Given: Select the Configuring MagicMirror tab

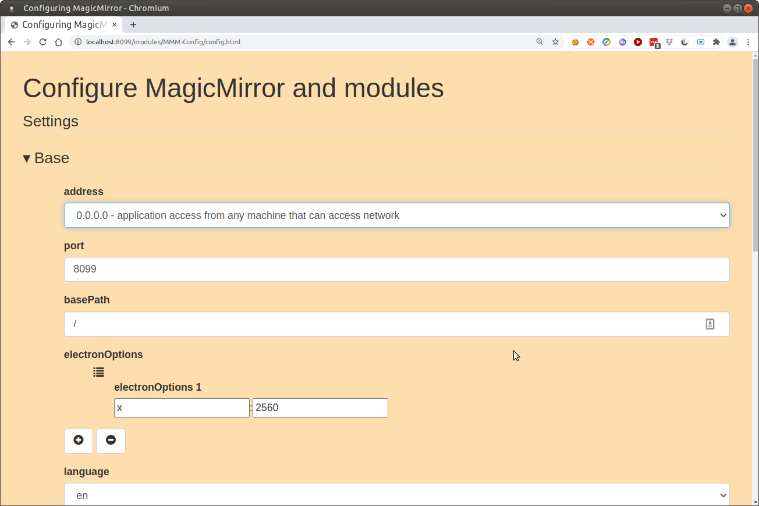Looking at the screenshot, I should pos(64,24).
